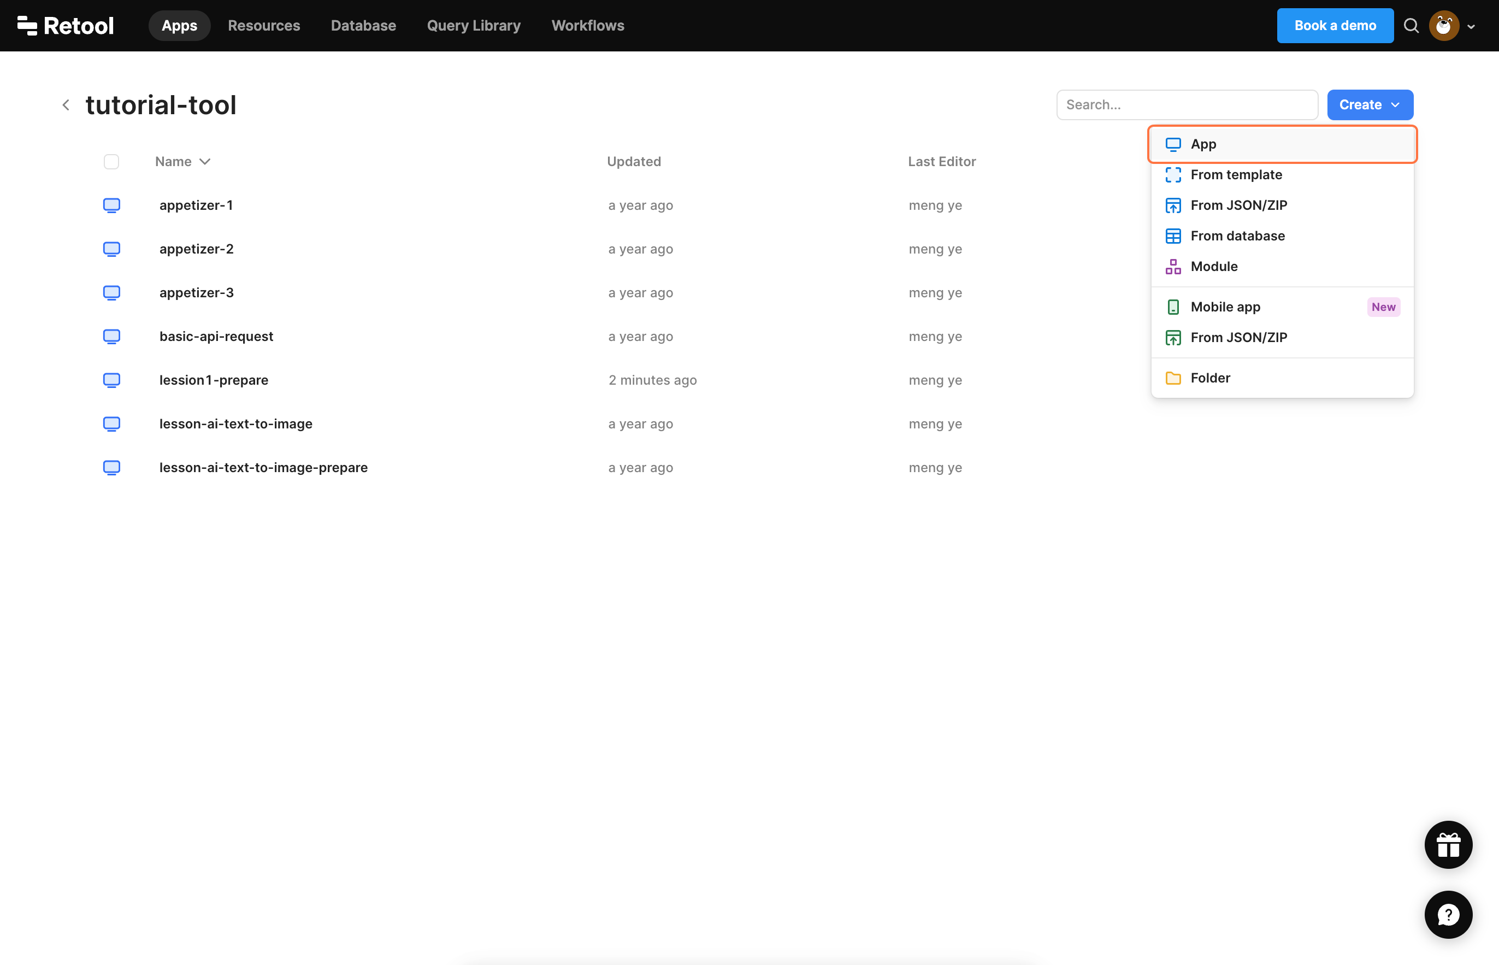Screen dimensions: 1499x965
Task: Click the yellow Folder icon in menu
Action: [x=1173, y=378]
